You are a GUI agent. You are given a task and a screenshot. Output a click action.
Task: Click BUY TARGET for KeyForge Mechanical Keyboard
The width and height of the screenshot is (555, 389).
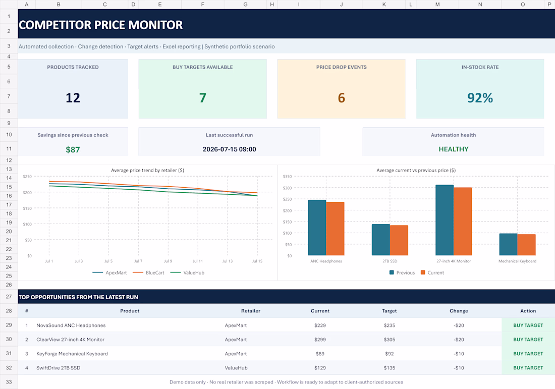tap(528, 354)
